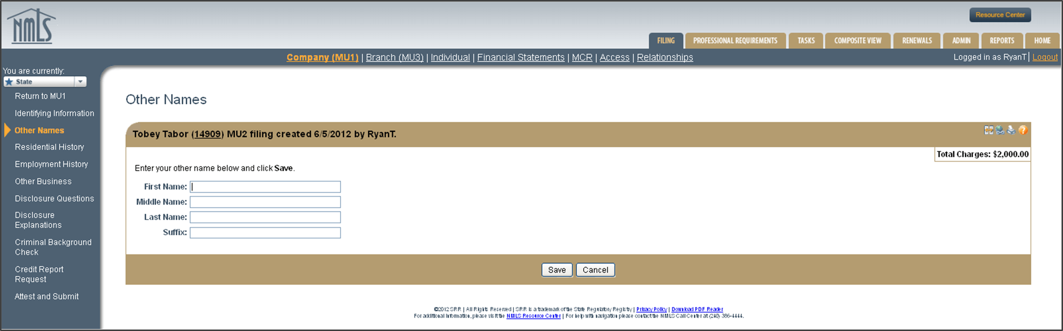
Task: Open the Individual filing link
Action: tap(450, 57)
